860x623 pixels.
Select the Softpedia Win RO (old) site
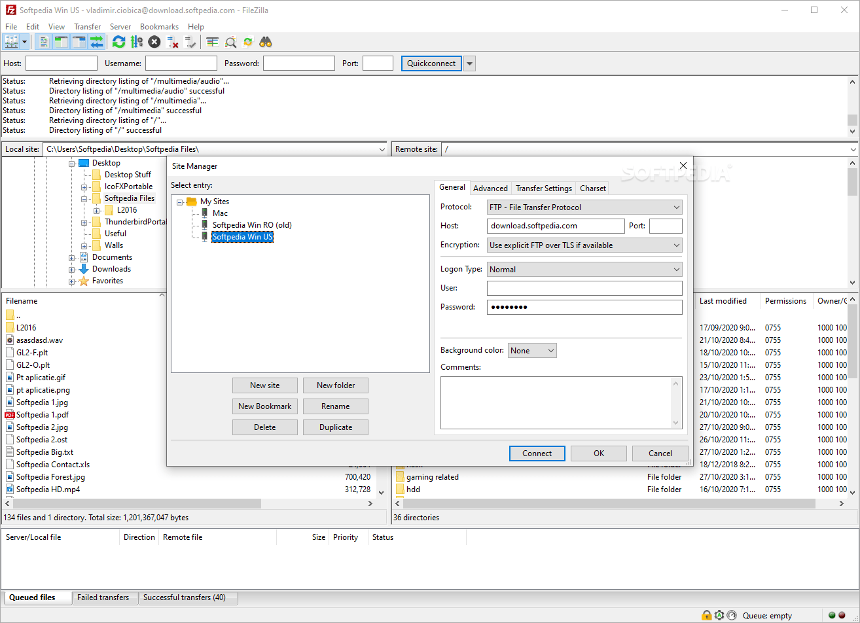[x=252, y=225]
